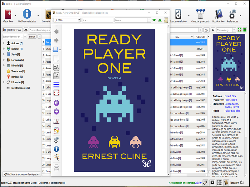Viewport: 250px width, 187px height.
Task: Click the clear search icon beside ¡Ya!
Action: click(212, 30)
